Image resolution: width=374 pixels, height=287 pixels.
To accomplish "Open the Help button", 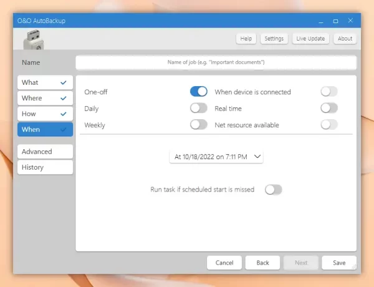I will click(246, 39).
